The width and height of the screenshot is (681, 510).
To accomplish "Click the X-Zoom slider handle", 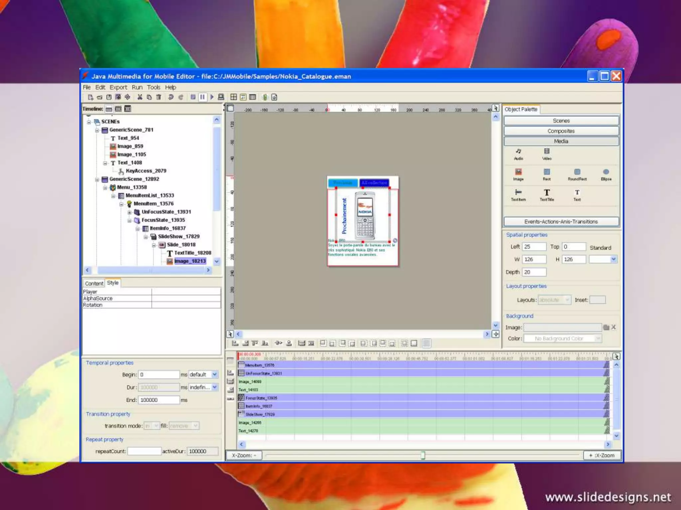I will tap(423, 455).
